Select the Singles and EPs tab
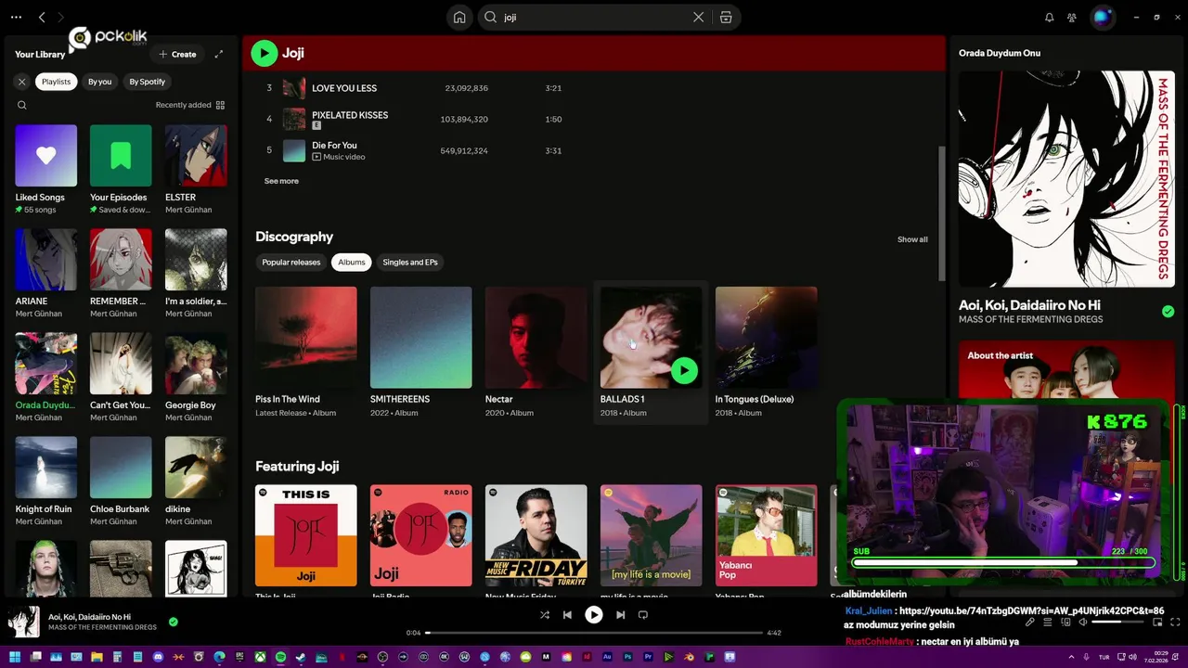This screenshot has width=1188, height=668. 410,263
